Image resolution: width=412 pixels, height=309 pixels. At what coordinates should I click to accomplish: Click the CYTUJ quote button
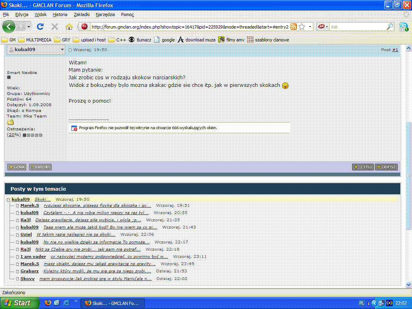363,167
